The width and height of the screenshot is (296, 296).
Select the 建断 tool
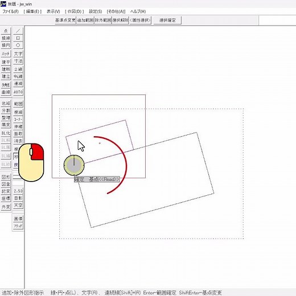(6, 69)
